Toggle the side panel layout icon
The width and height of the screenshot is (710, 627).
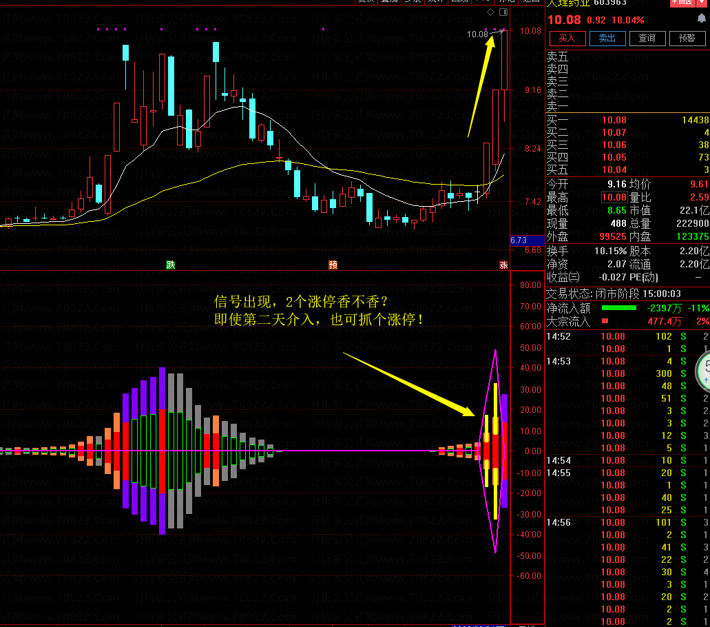coord(503,12)
